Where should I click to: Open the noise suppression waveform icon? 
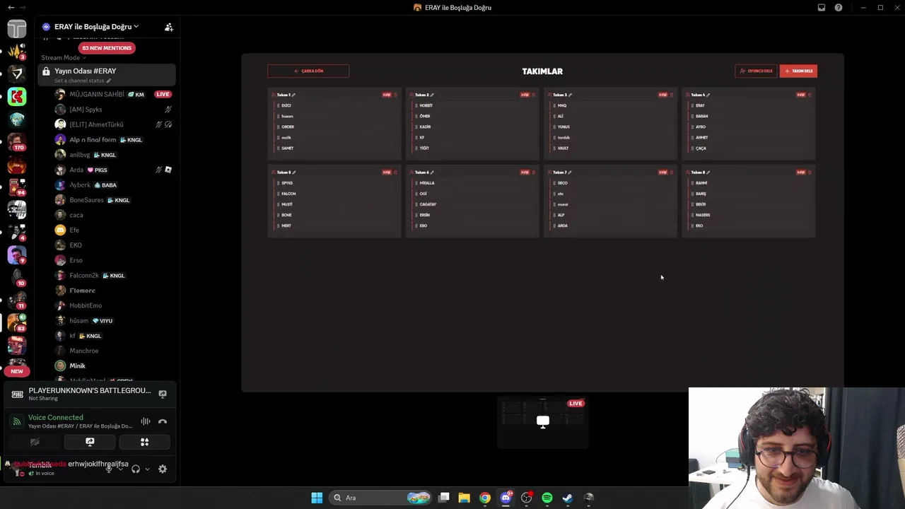[145, 421]
